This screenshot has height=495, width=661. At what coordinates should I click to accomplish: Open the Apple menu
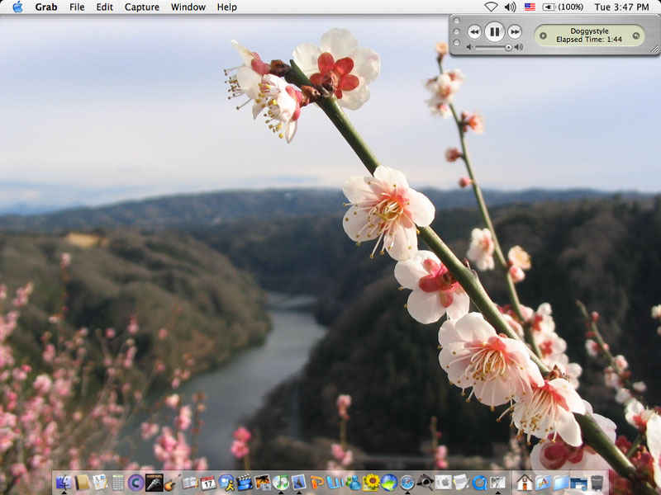pyautogui.click(x=17, y=7)
